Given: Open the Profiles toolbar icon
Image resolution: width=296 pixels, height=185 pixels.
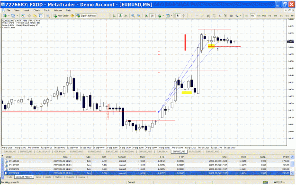Looking at the screenshot, I should (13, 16).
